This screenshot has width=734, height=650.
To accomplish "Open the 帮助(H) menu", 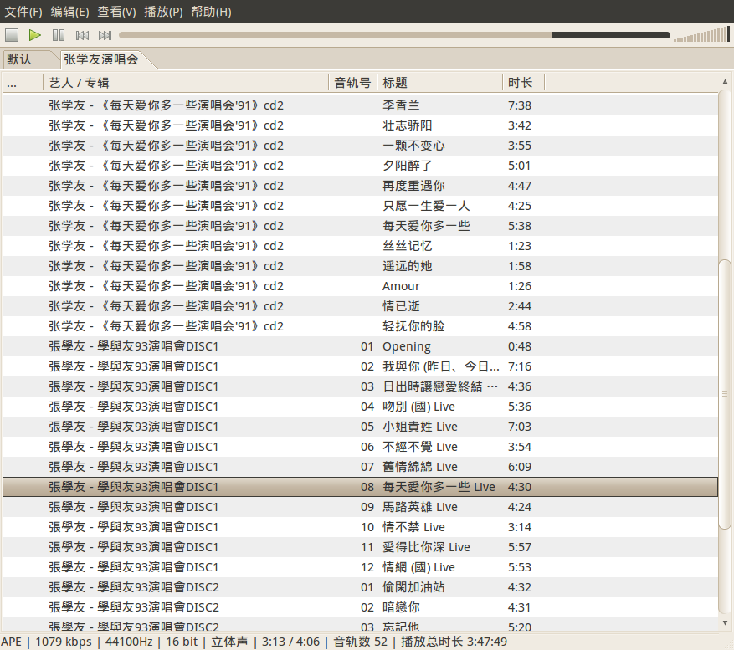I will pos(211,11).
